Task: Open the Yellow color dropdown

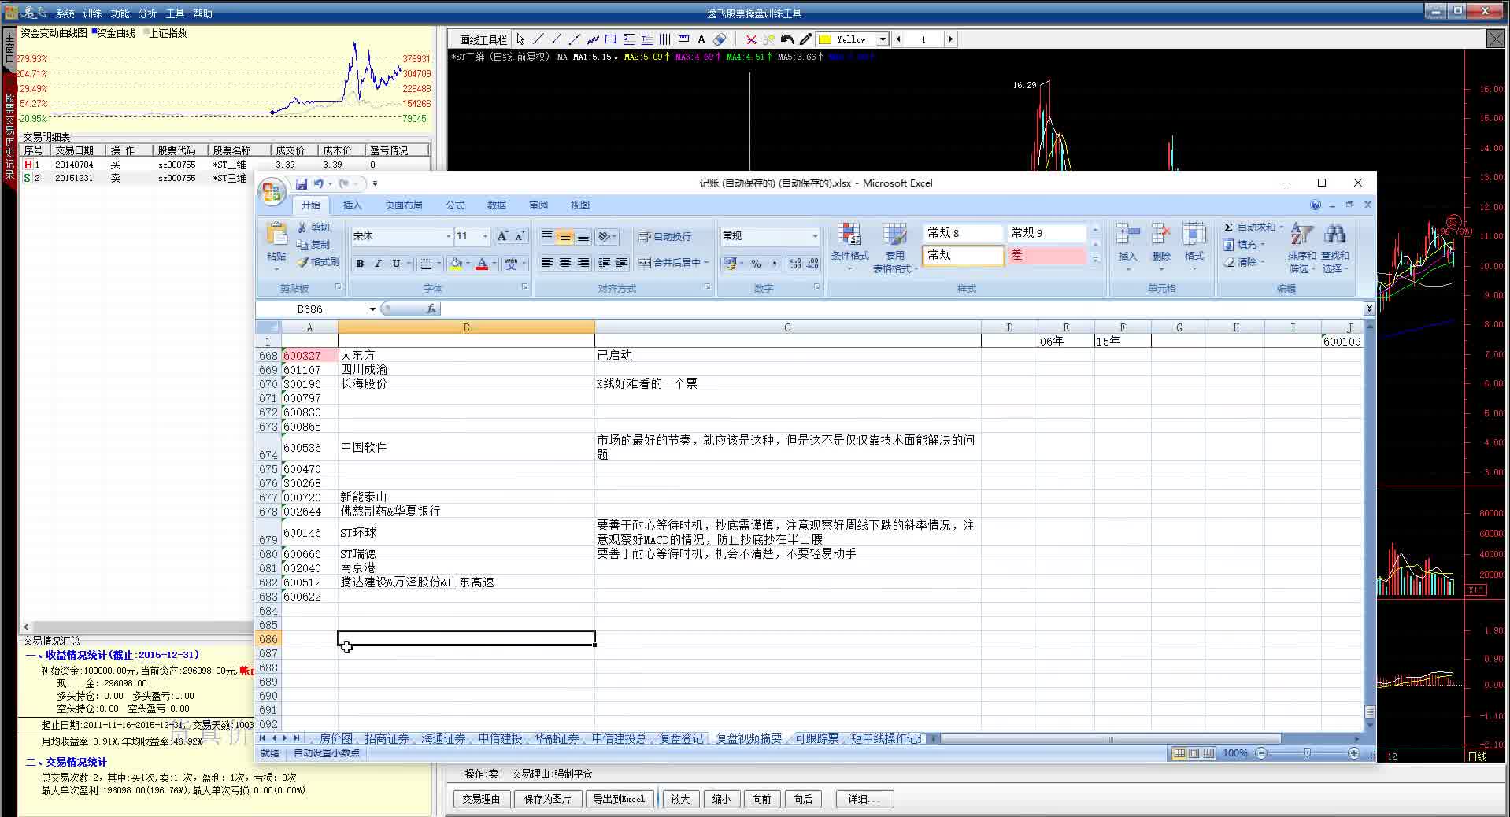Action: tap(883, 39)
